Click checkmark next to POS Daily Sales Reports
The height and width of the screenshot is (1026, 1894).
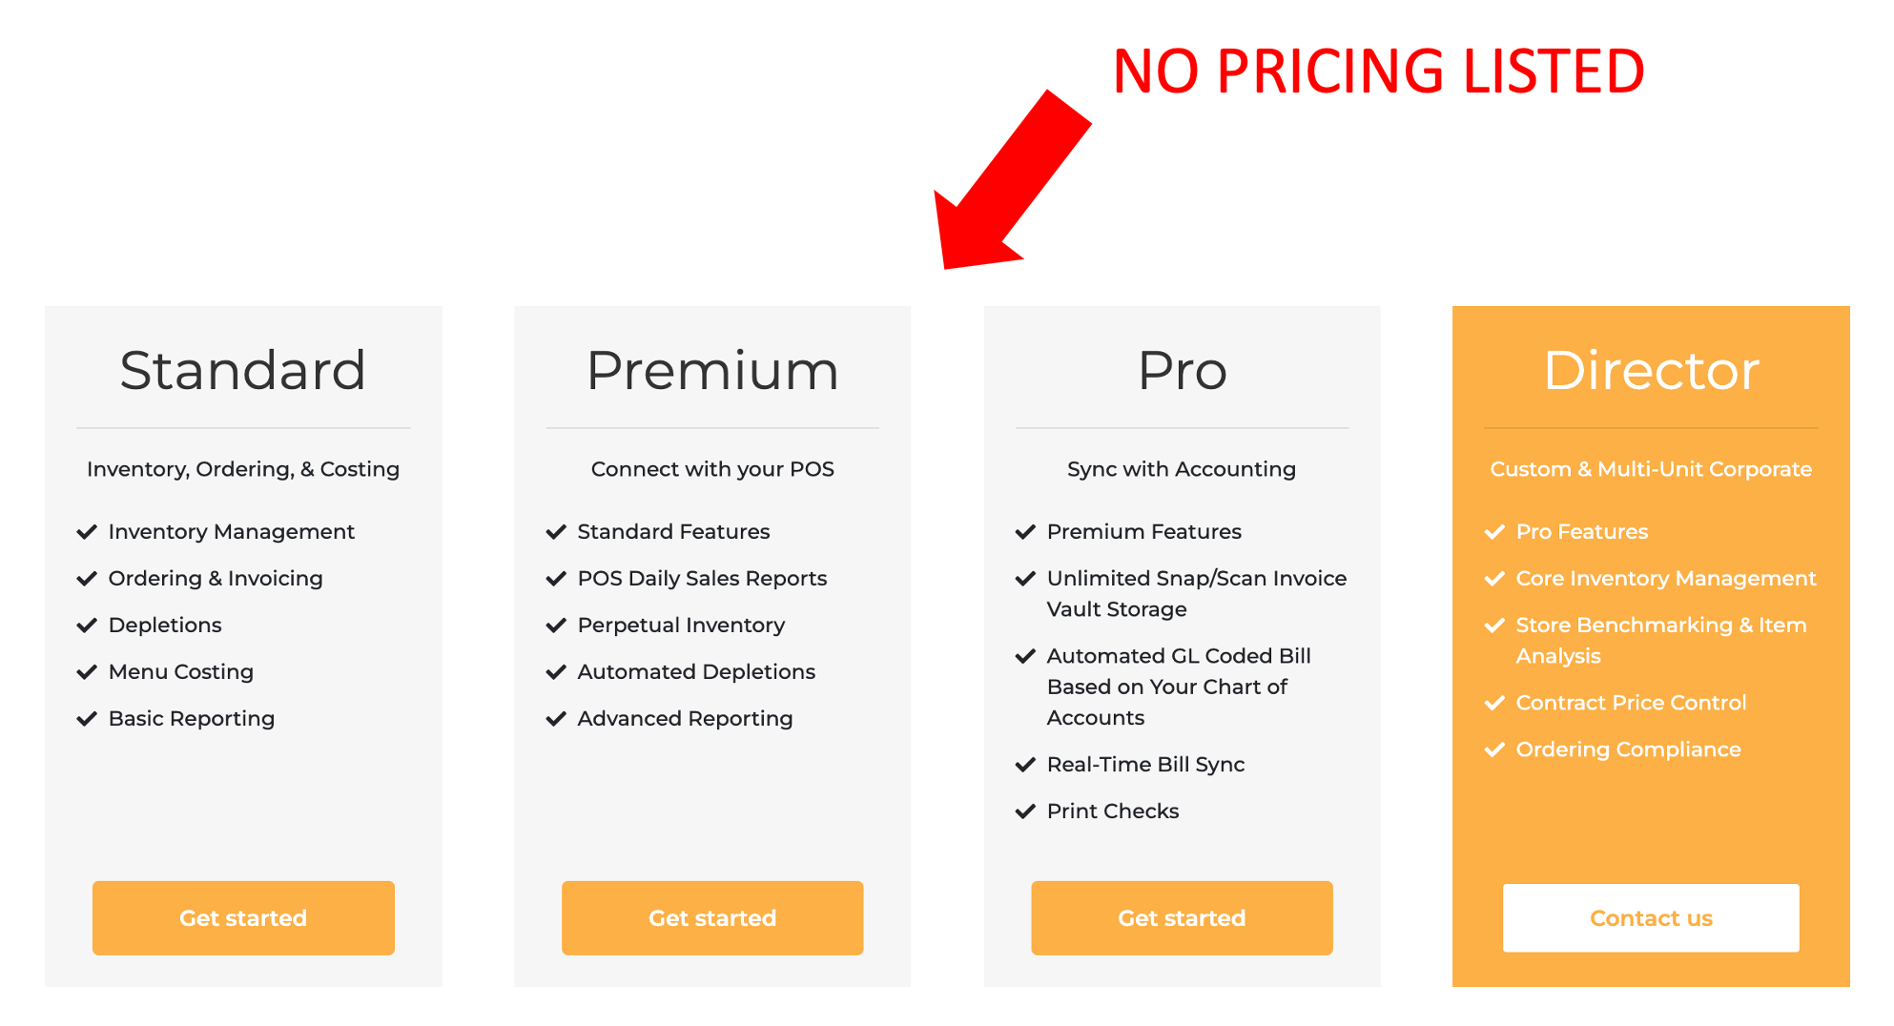click(556, 579)
